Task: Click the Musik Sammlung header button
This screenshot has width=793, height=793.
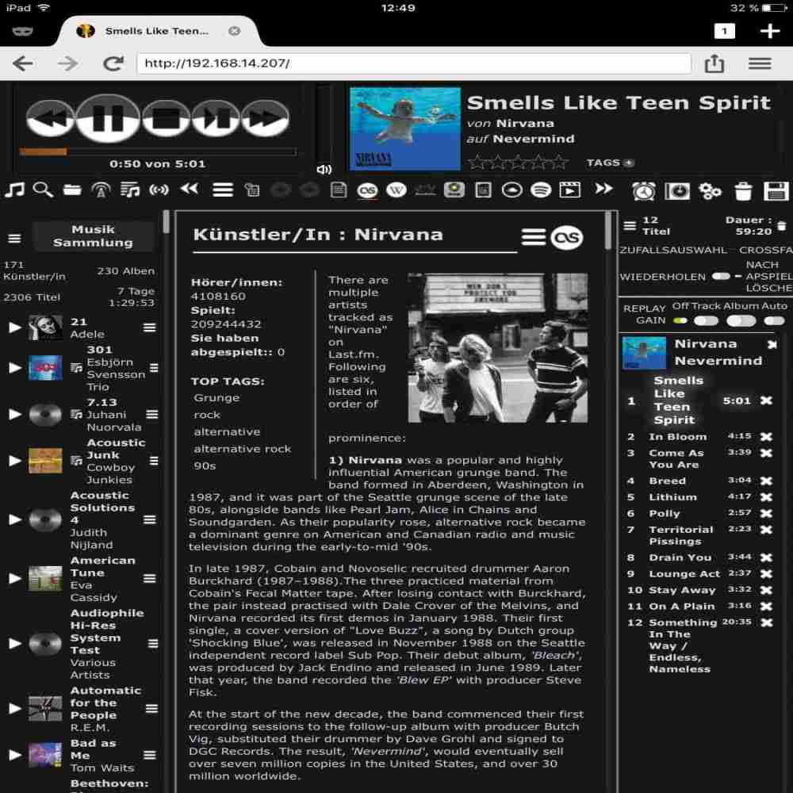Action: click(93, 236)
